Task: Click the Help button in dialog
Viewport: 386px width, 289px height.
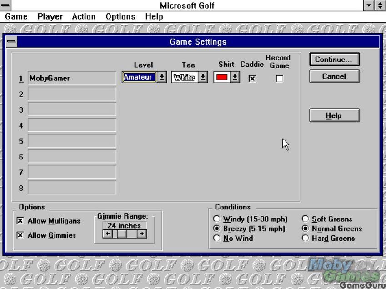Action: pos(334,115)
